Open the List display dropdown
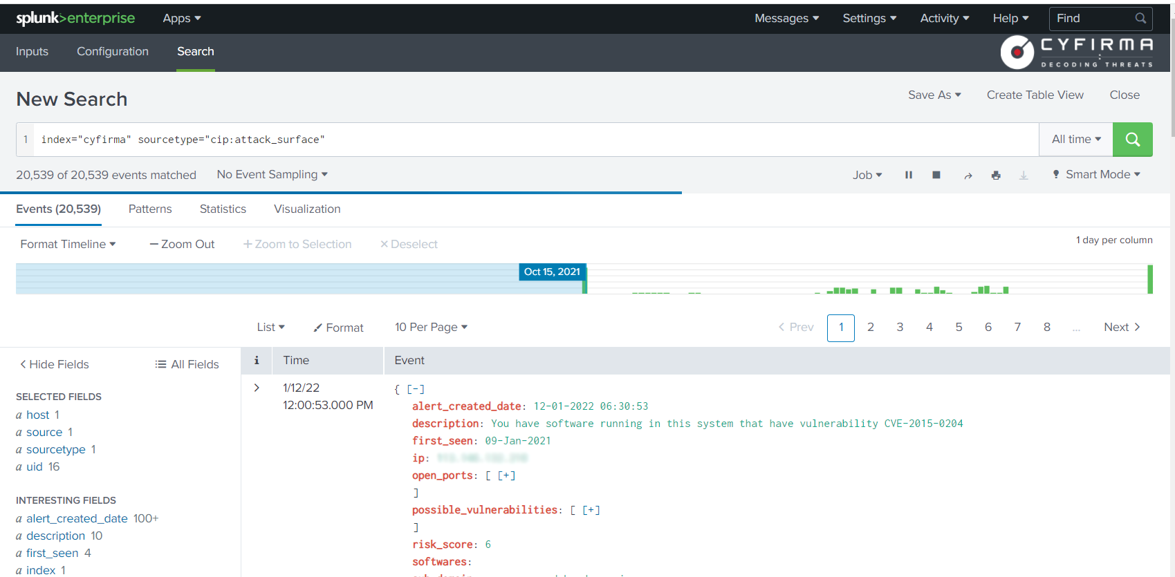 click(270, 328)
